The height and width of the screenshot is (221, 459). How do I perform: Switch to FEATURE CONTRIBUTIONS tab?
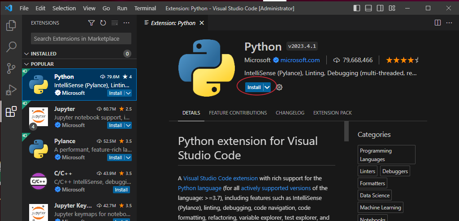pyautogui.click(x=238, y=113)
